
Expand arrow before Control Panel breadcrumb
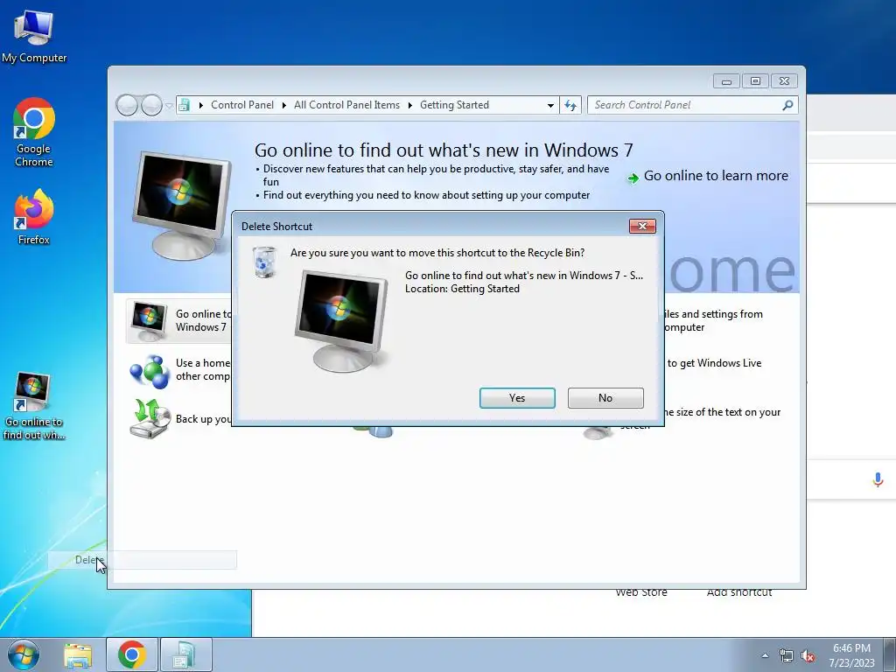click(201, 105)
